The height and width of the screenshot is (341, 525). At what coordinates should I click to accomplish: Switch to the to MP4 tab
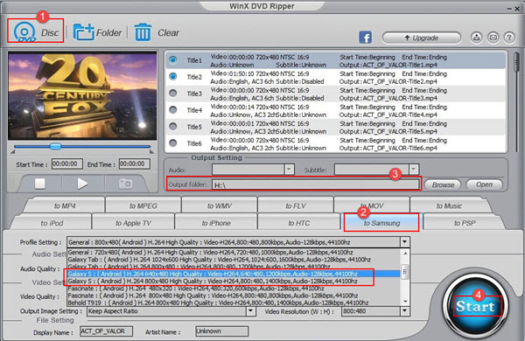[x=65, y=205]
